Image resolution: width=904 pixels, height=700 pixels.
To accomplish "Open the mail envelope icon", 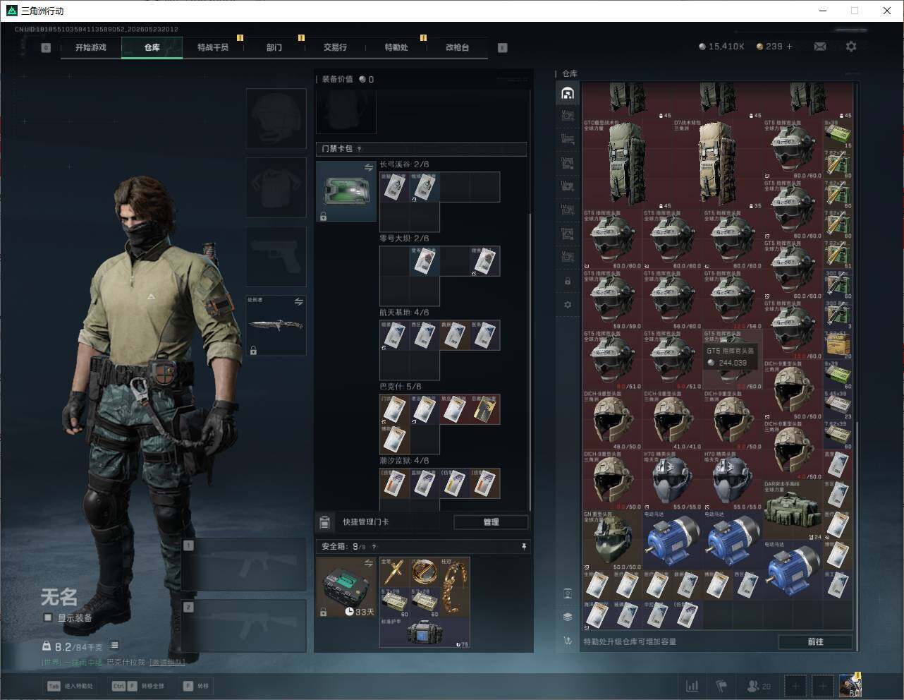I will (x=820, y=47).
